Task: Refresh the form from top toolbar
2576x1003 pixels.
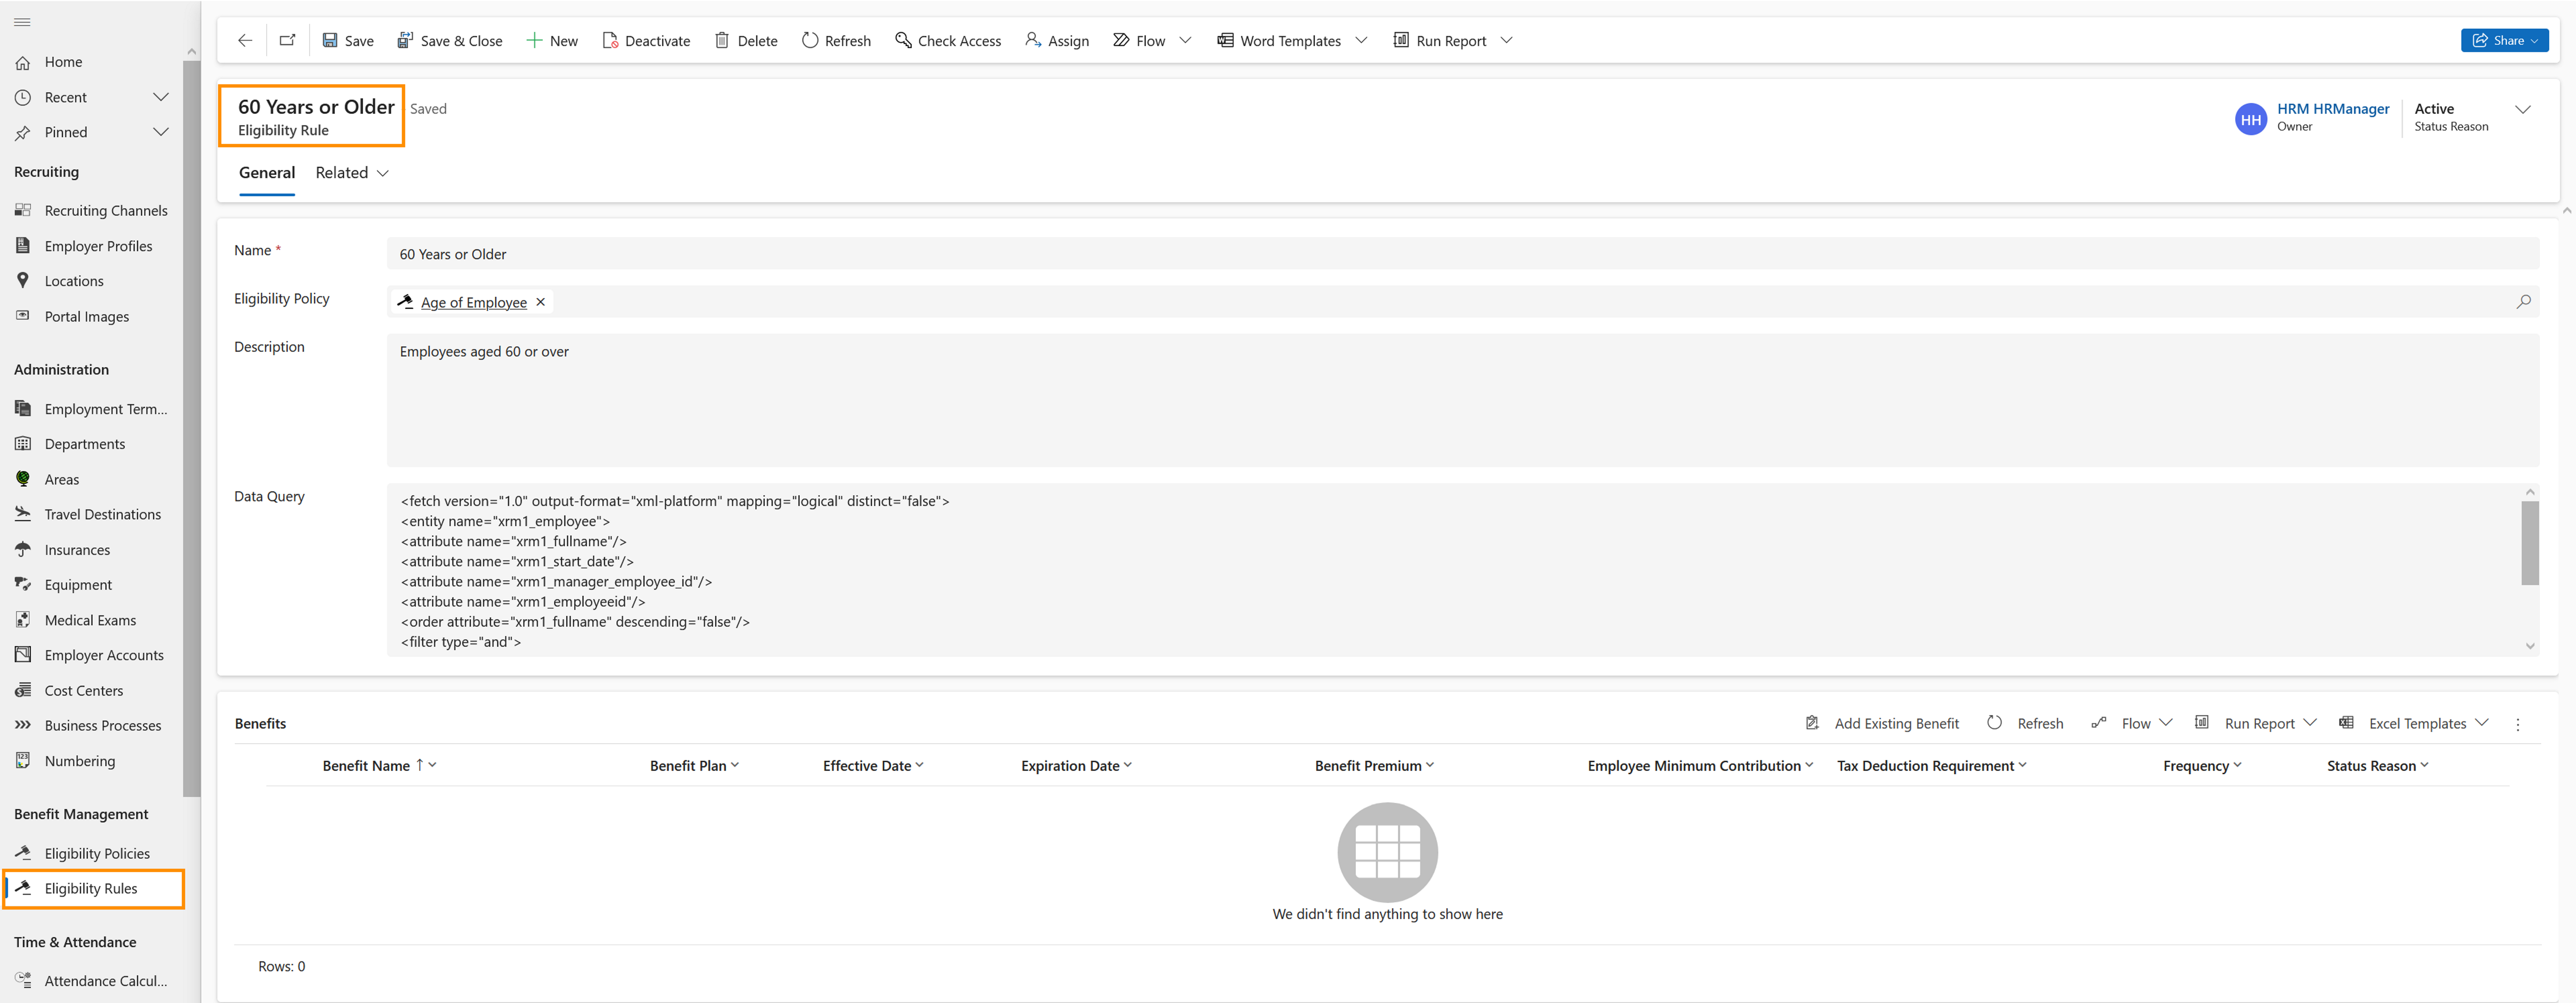Action: click(x=836, y=41)
